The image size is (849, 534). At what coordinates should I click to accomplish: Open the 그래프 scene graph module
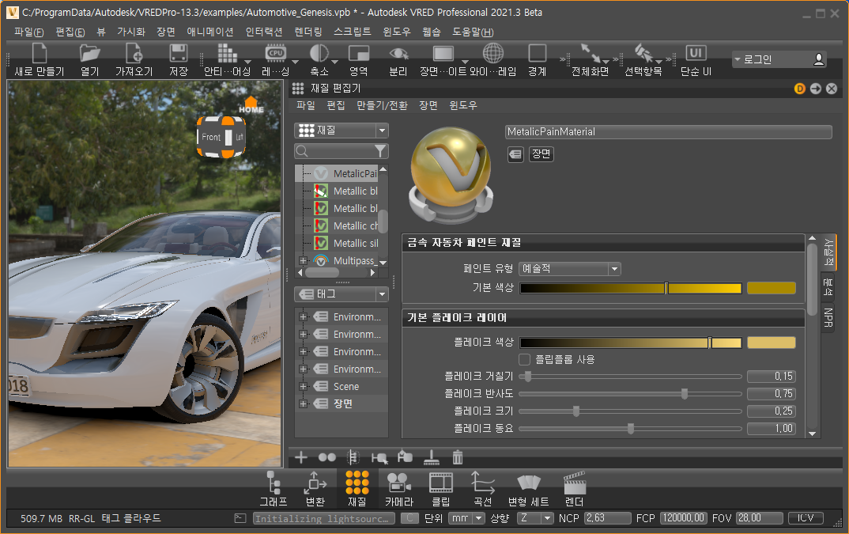click(x=274, y=483)
